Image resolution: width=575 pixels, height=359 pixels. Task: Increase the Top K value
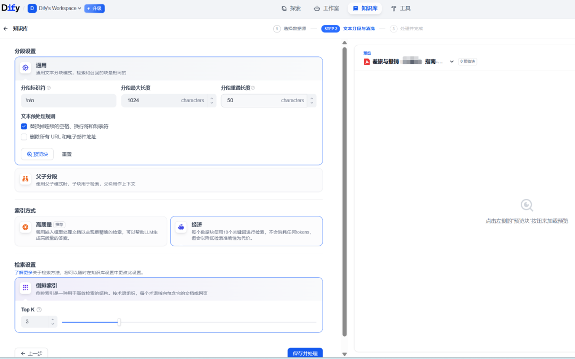[53, 319]
